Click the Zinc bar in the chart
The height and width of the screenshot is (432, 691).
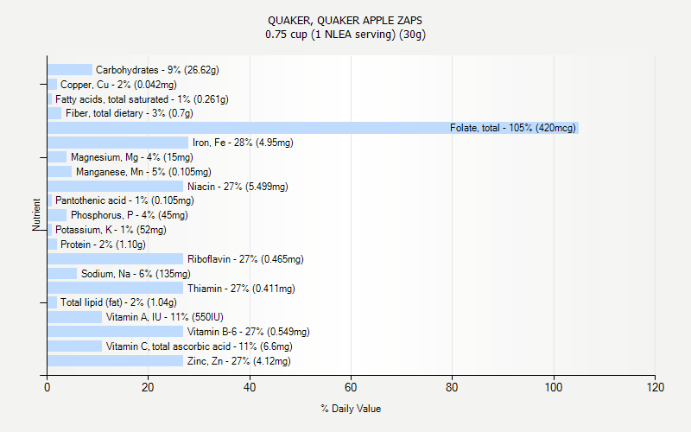click(116, 360)
